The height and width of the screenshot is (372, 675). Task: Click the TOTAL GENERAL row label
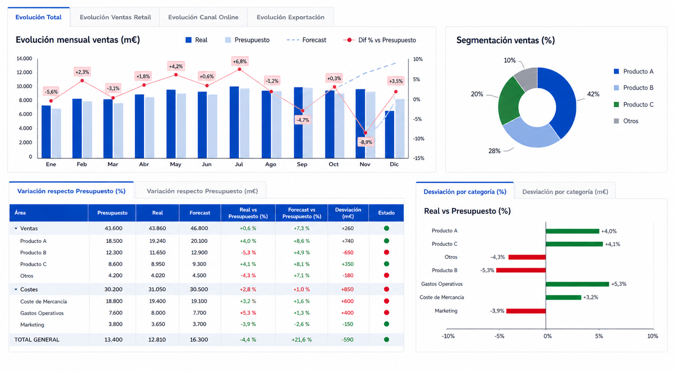coord(37,340)
